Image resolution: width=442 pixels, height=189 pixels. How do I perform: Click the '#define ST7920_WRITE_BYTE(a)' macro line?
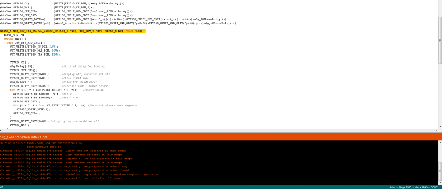(x=113, y=19)
